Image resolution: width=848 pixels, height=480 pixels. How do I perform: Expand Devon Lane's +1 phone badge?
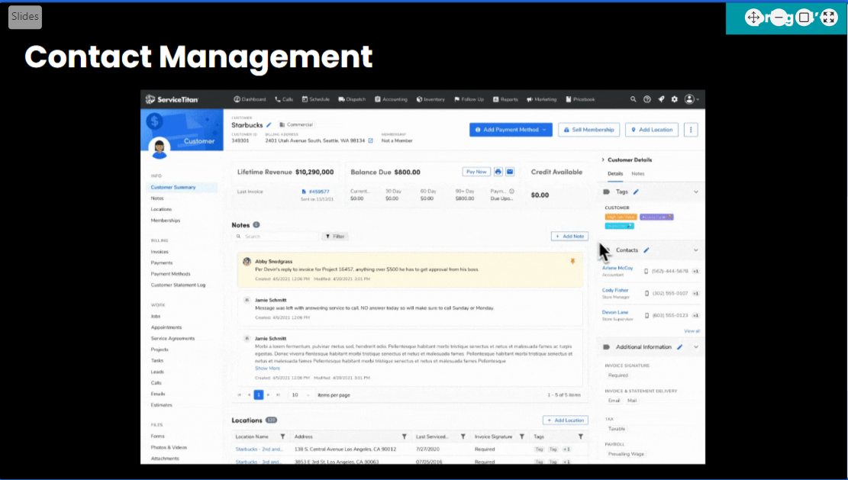click(x=695, y=316)
